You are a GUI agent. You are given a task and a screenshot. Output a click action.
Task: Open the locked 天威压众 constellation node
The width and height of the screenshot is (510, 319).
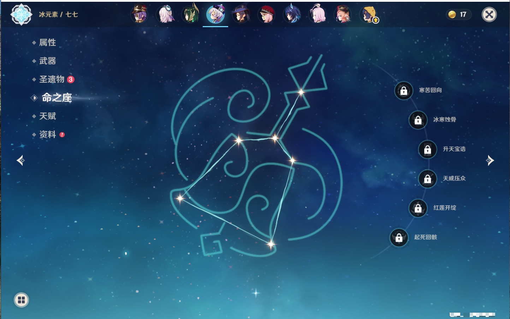coord(428,179)
